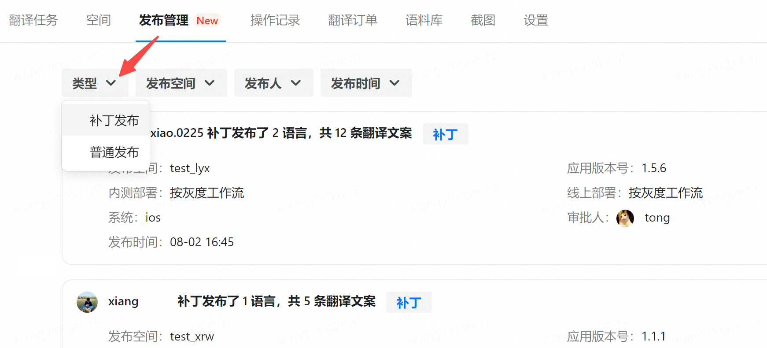Click xiang's profile avatar
The height and width of the screenshot is (348, 767).
coord(87,302)
